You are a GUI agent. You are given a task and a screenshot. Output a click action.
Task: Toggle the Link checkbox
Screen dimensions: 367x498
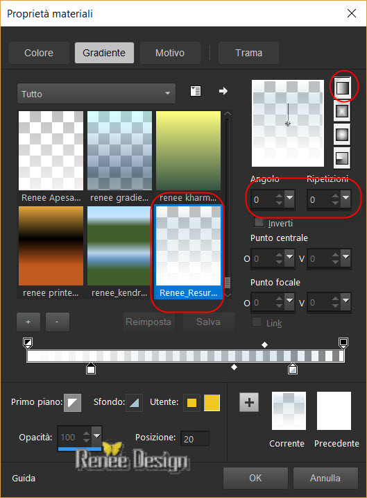click(x=257, y=322)
